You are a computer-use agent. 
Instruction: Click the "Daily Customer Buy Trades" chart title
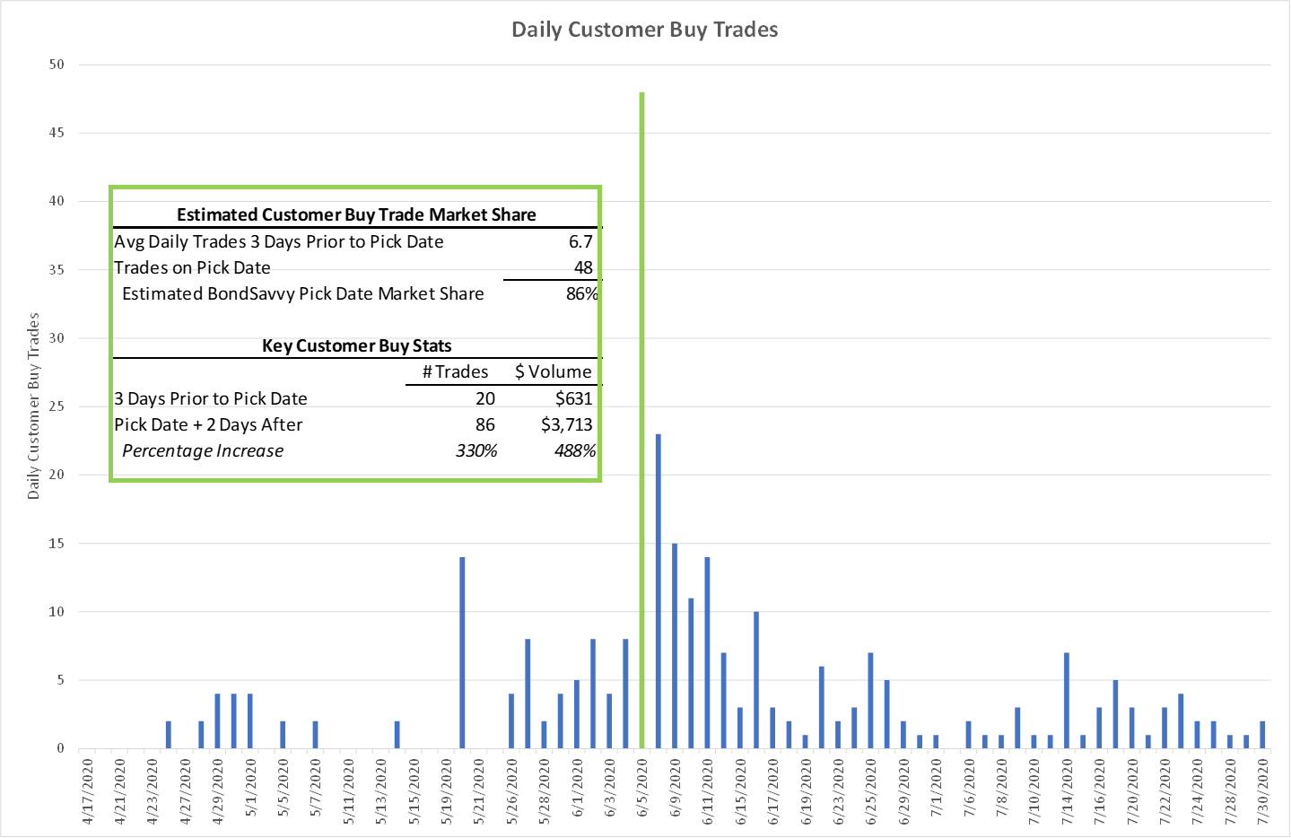(644, 30)
